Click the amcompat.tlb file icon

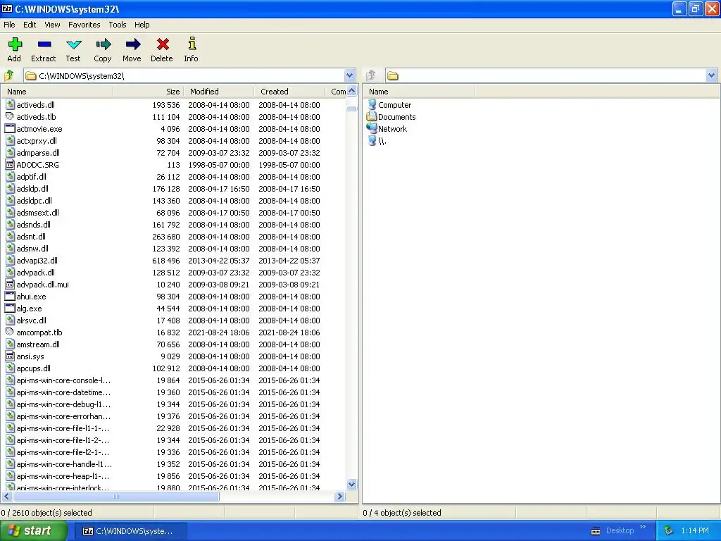(x=10, y=332)
